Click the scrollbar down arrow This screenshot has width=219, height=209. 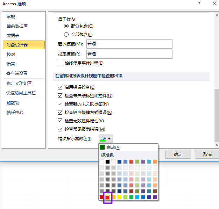point(217,145)
